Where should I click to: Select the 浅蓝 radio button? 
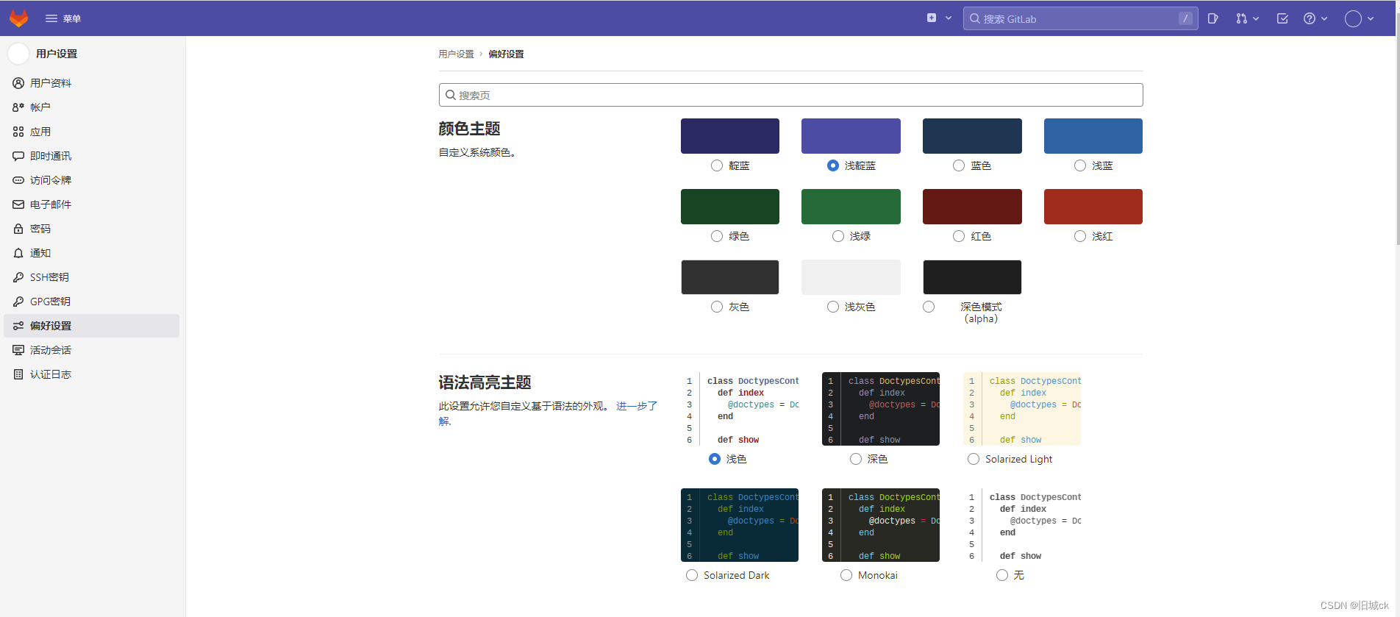pos(1080,165)
